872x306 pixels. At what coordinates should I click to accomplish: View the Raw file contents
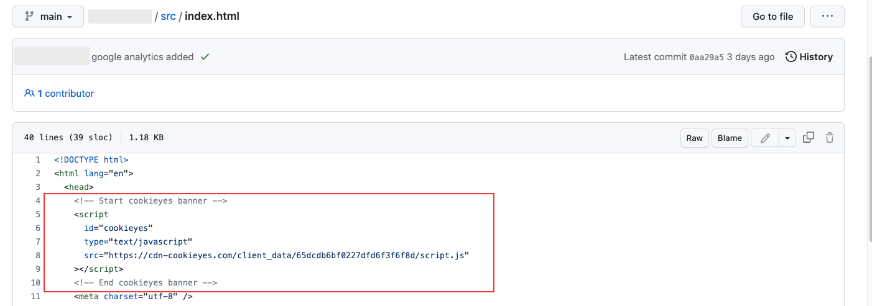tap(695, 138)
